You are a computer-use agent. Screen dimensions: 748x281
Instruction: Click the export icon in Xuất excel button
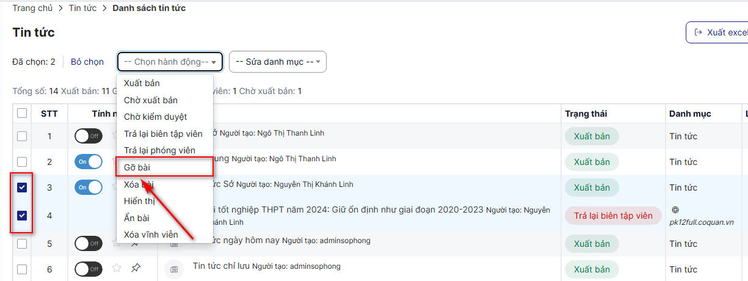pos(698,32)
